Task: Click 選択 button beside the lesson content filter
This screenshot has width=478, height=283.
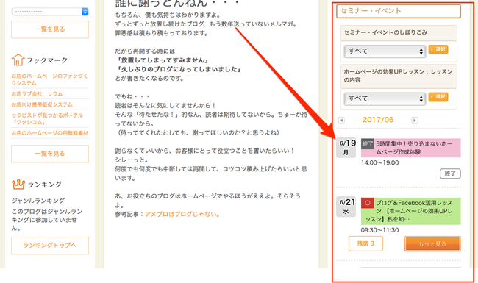Action: click(438, 97)
